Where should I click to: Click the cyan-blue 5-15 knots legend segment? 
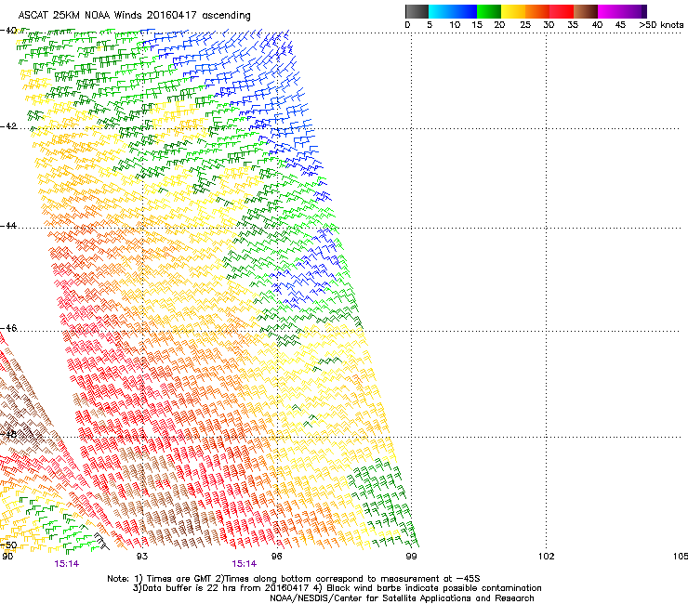(x=453, y=11)
